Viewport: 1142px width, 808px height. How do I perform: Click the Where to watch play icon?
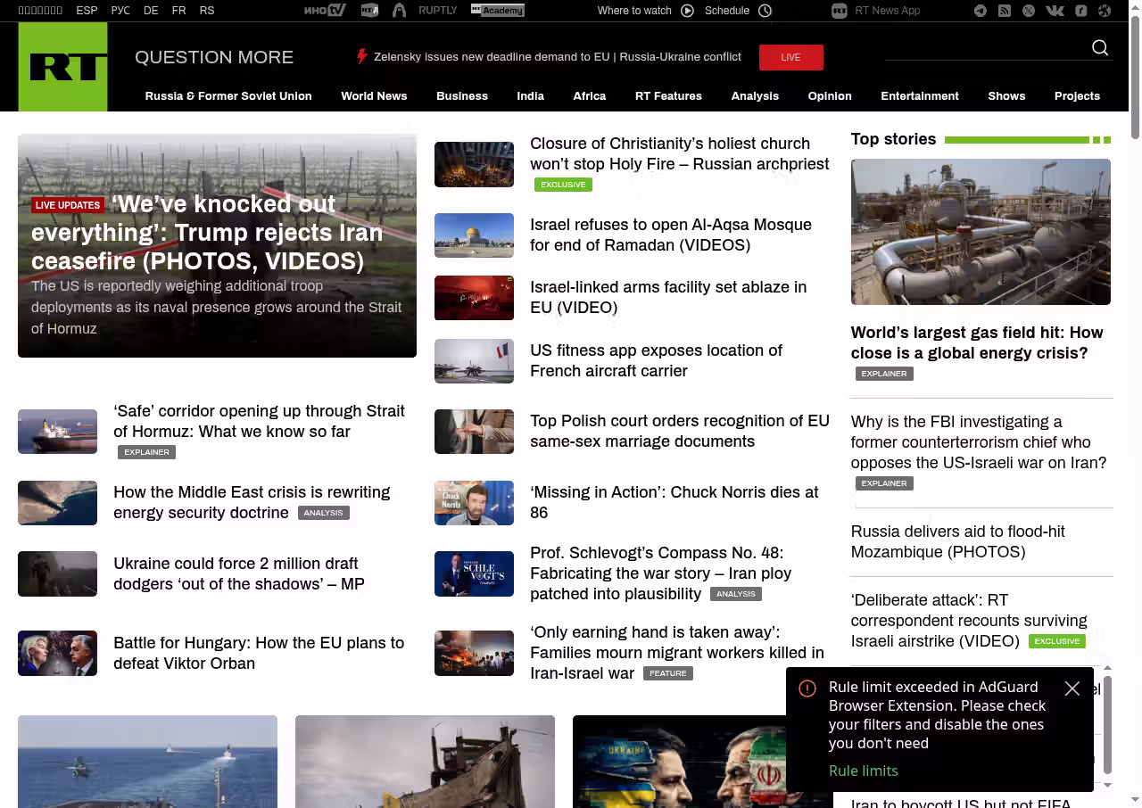click(687, 11)
